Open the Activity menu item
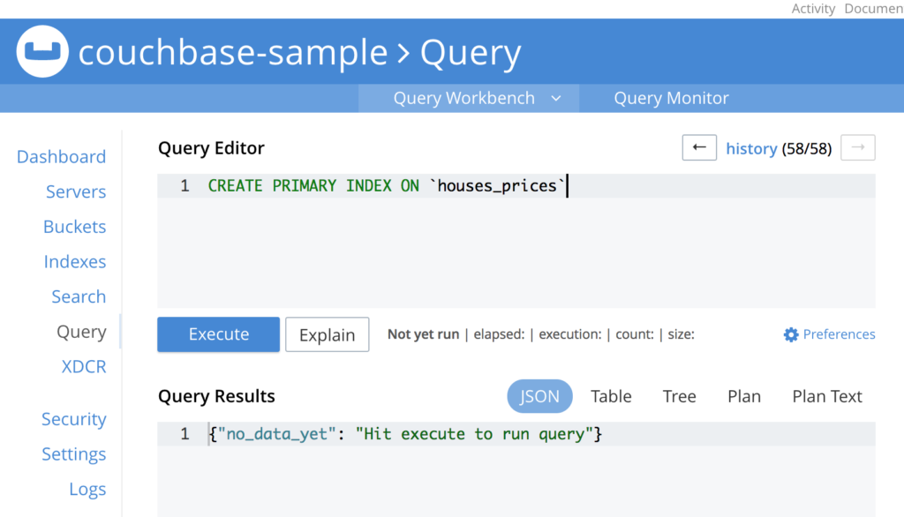 [813, 9]
